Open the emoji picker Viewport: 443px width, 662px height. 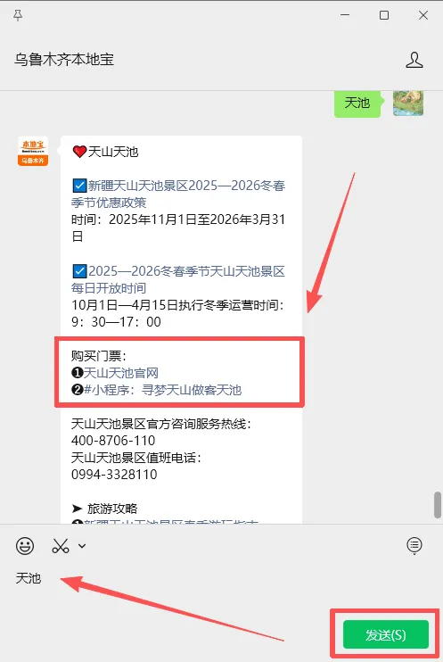[x=25, y=545]
